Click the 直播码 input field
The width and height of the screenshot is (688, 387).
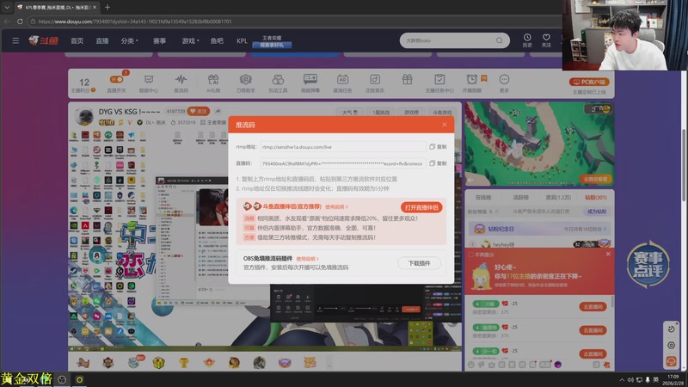pyautogui.click(x=342, y=163)
